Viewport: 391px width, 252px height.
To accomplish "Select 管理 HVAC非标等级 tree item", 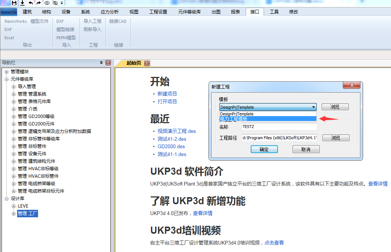I will click(38, 169).
